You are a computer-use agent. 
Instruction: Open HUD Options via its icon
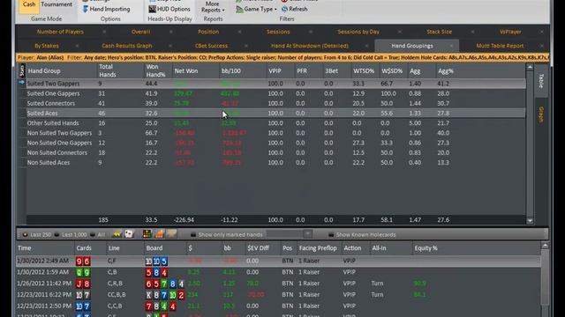[153, 9]
